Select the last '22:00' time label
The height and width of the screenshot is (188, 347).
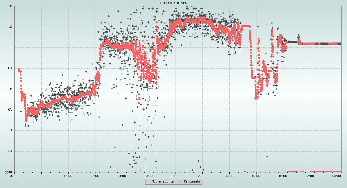[x=310, y=176]
